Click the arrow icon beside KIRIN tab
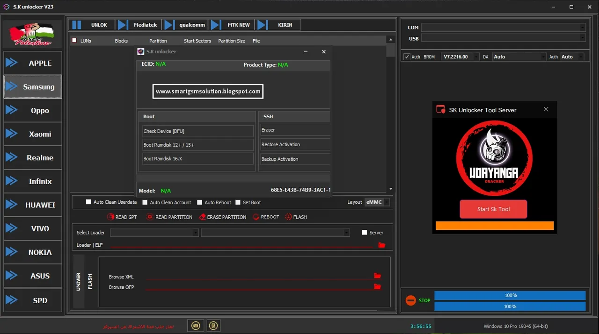 pyautogui.click(x=262, y=25)
